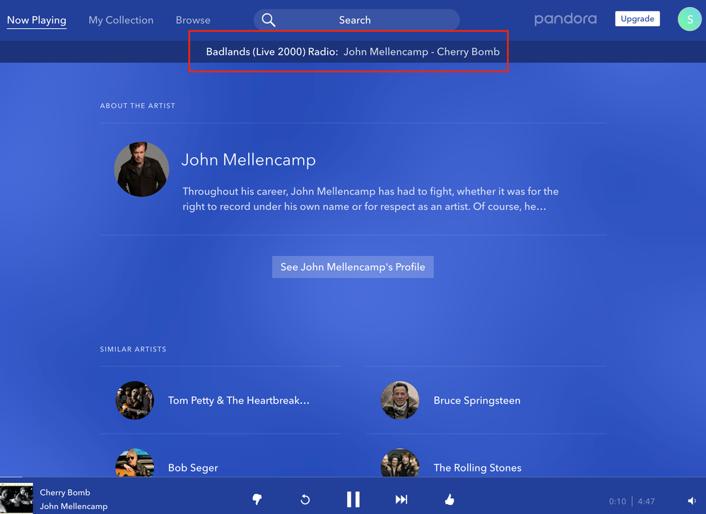Click into the Search field
706x514 pixels.
coord(355,20)
